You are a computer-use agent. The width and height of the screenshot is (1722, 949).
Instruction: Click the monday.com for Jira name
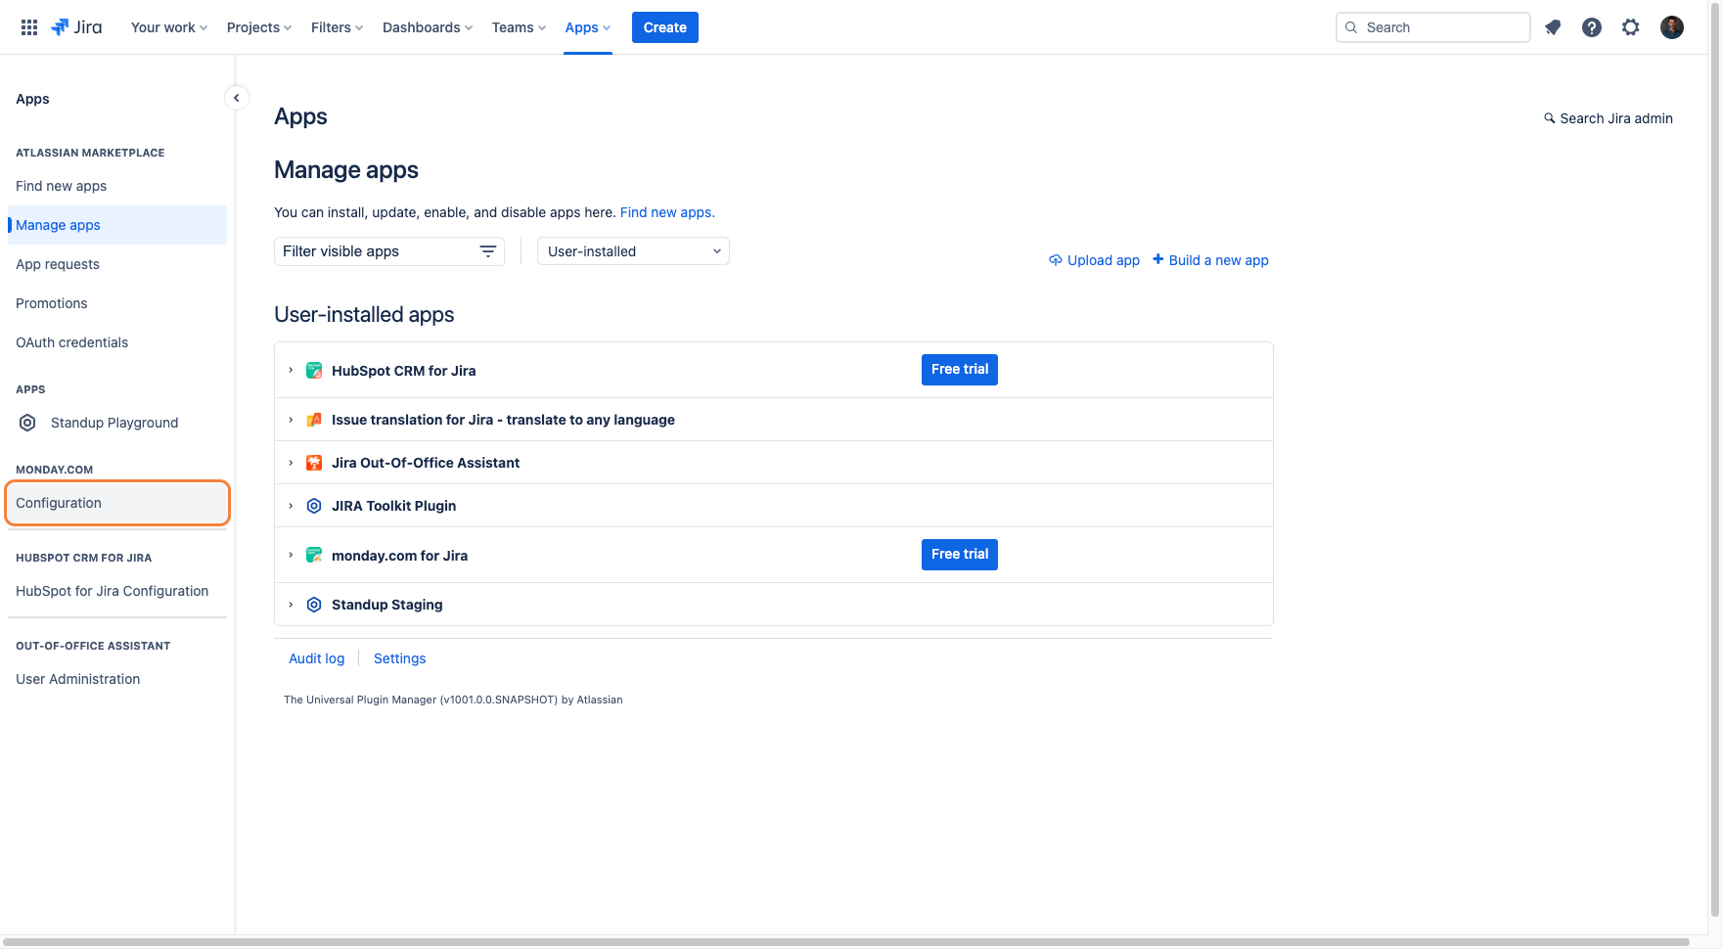point(400,556)
